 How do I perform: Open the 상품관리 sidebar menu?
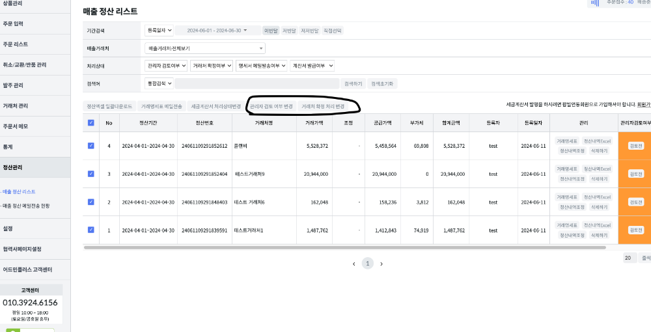pos(35,3)
